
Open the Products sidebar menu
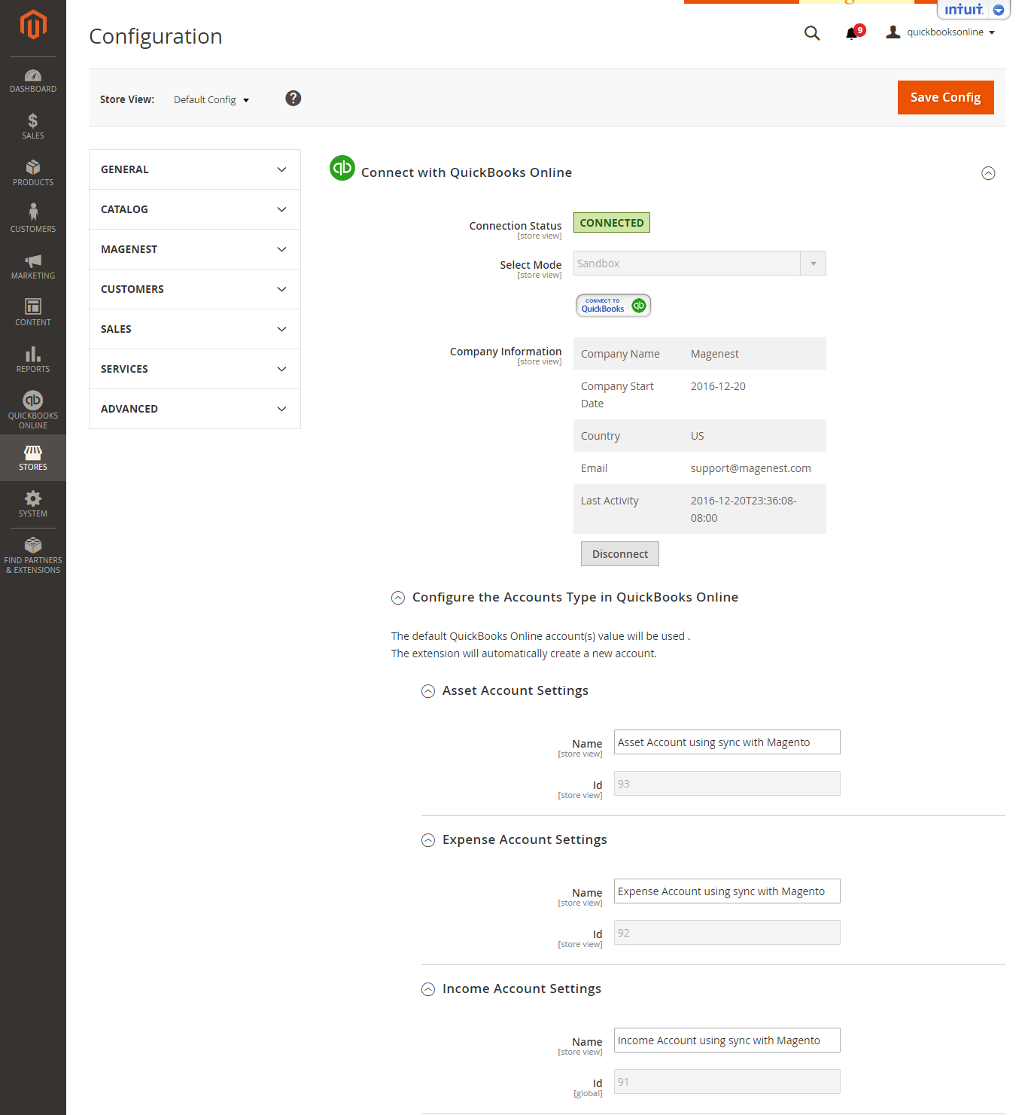point(33,173)
